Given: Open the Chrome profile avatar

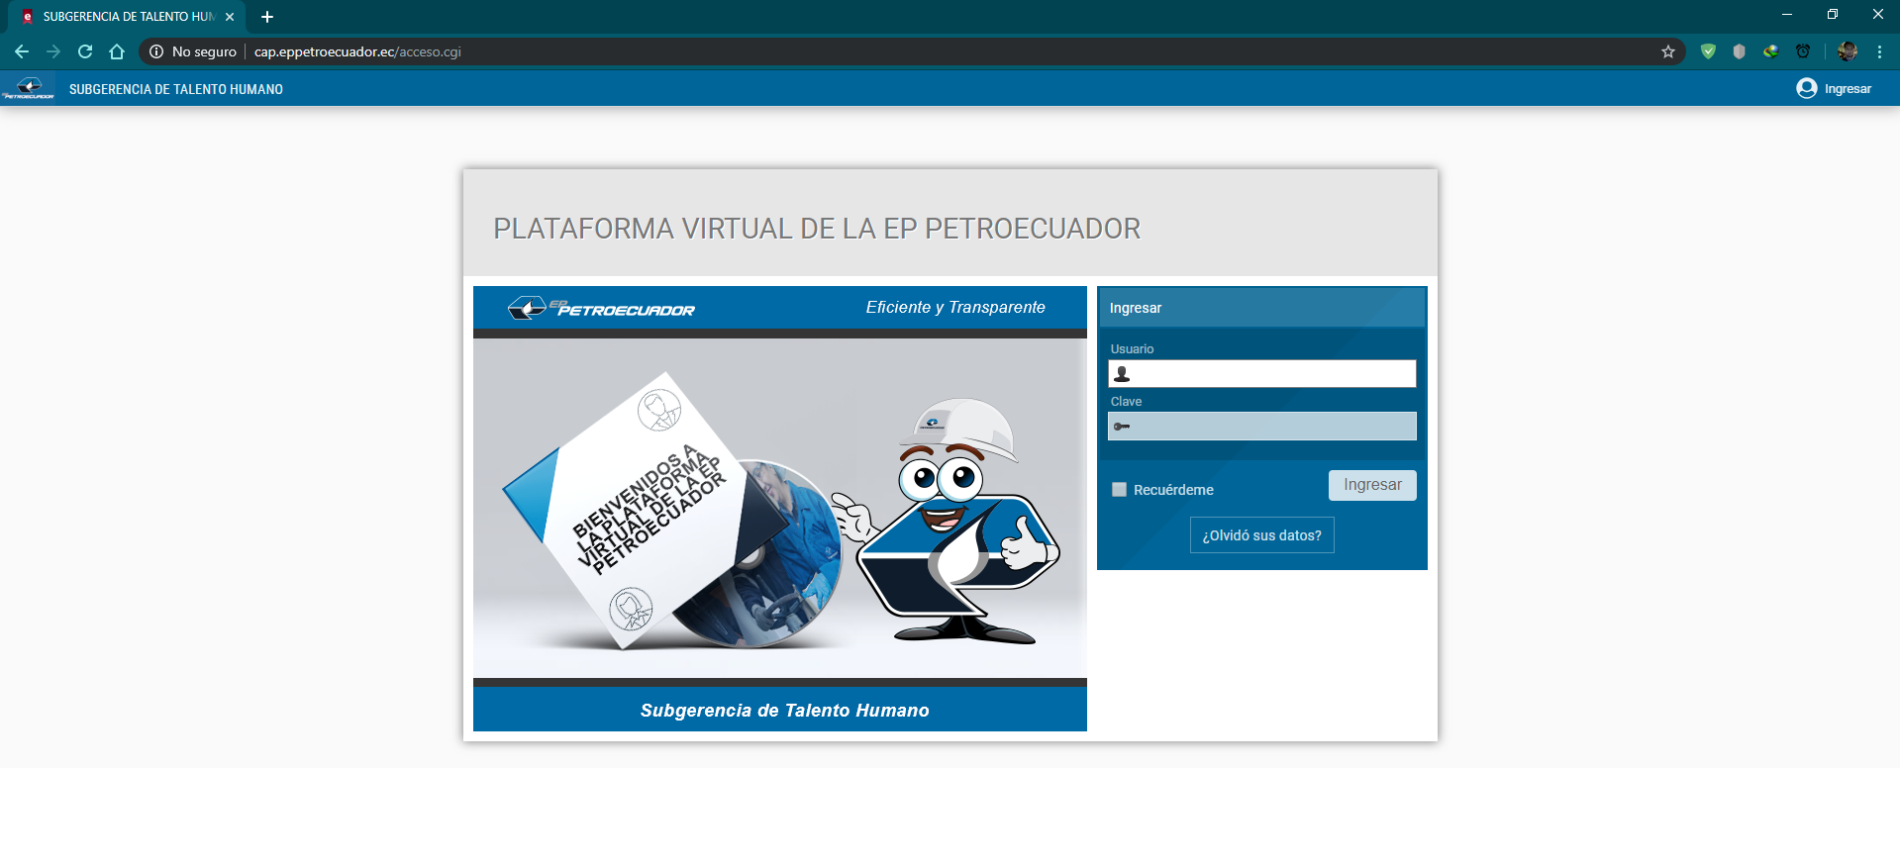Looking at the screenshot, I should point(1848,51).
